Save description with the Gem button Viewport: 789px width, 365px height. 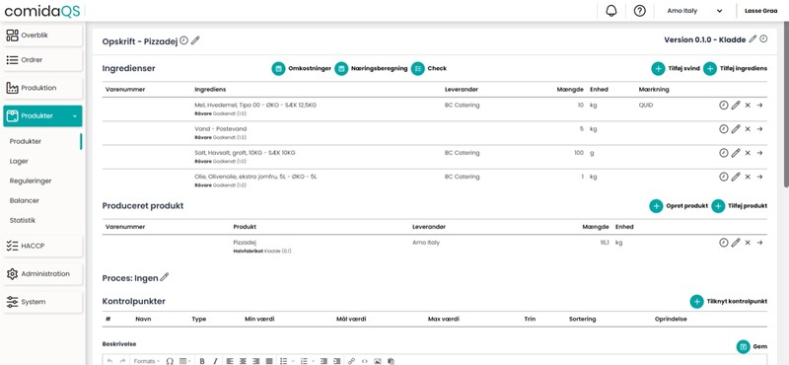[752, 347]
